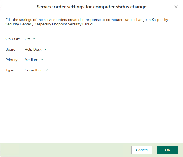Click the chevron next to Off
This screenshot has height=157, width=183.
tap(34, 39)
